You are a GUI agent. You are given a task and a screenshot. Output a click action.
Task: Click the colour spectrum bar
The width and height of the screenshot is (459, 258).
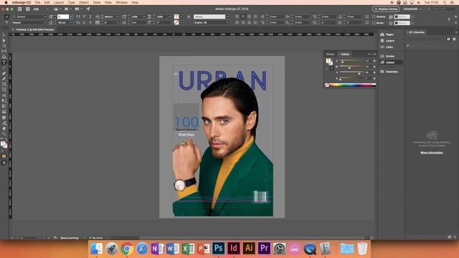coord(352,85)
